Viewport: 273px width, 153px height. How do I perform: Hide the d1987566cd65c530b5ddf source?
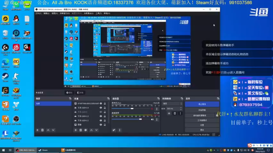[101, 104]
